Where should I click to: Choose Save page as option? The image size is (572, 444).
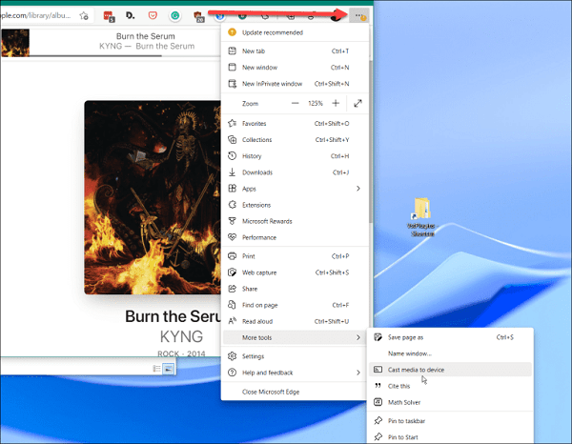(406, 337)
